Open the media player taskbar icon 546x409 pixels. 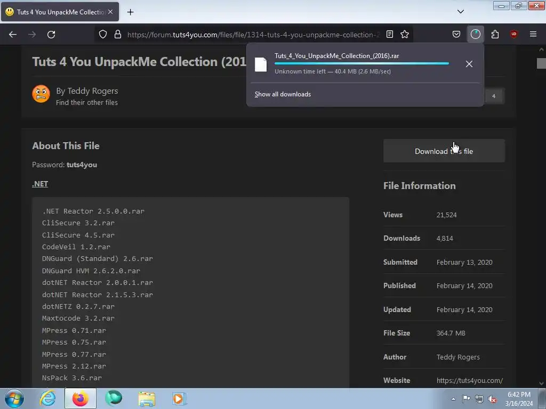179,398
